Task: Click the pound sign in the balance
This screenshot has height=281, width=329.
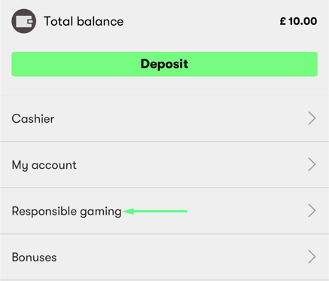Action: (283, 21)
